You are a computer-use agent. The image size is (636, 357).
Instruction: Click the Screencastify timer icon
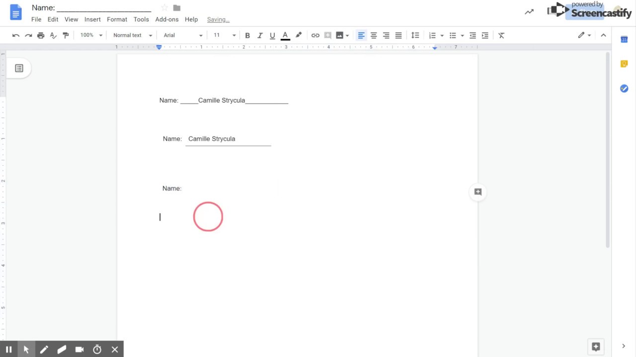coord(97,350)
